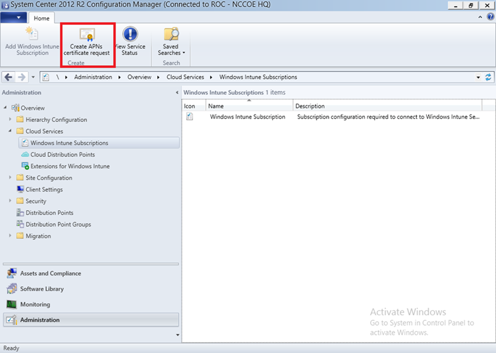Sort list by the Icon column header
496x353 pixels.
(194, 106)
